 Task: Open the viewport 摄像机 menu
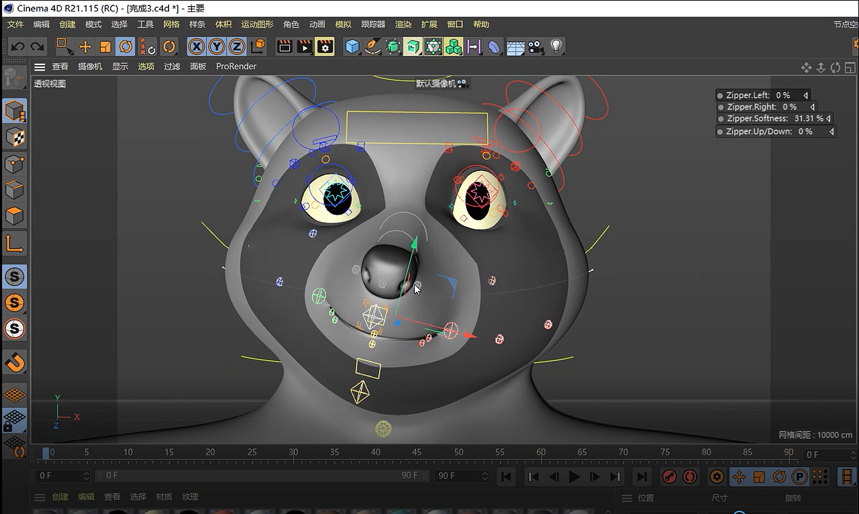(x=90, y=66)
